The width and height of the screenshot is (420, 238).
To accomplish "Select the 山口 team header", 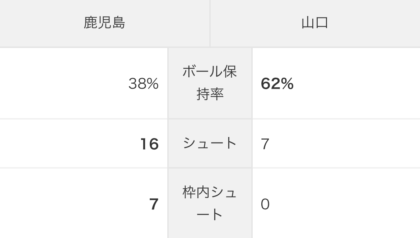I will [x=315, y=23].
